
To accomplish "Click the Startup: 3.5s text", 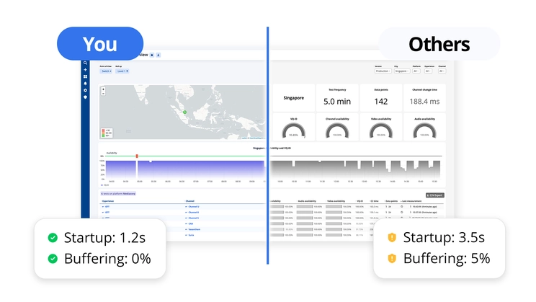I will (444, 237).
